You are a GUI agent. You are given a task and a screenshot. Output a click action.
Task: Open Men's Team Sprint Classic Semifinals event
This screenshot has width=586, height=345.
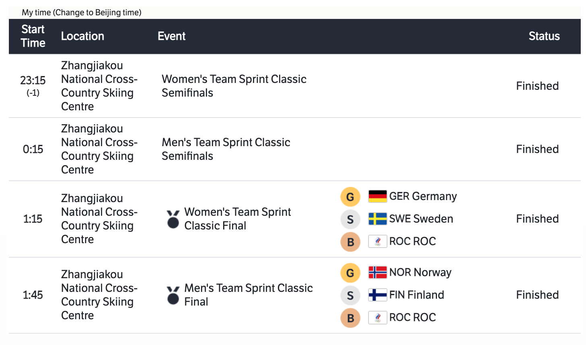pyautogui.click(x=226, y=149)
